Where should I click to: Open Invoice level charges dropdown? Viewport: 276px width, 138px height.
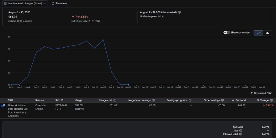point(25,3)
